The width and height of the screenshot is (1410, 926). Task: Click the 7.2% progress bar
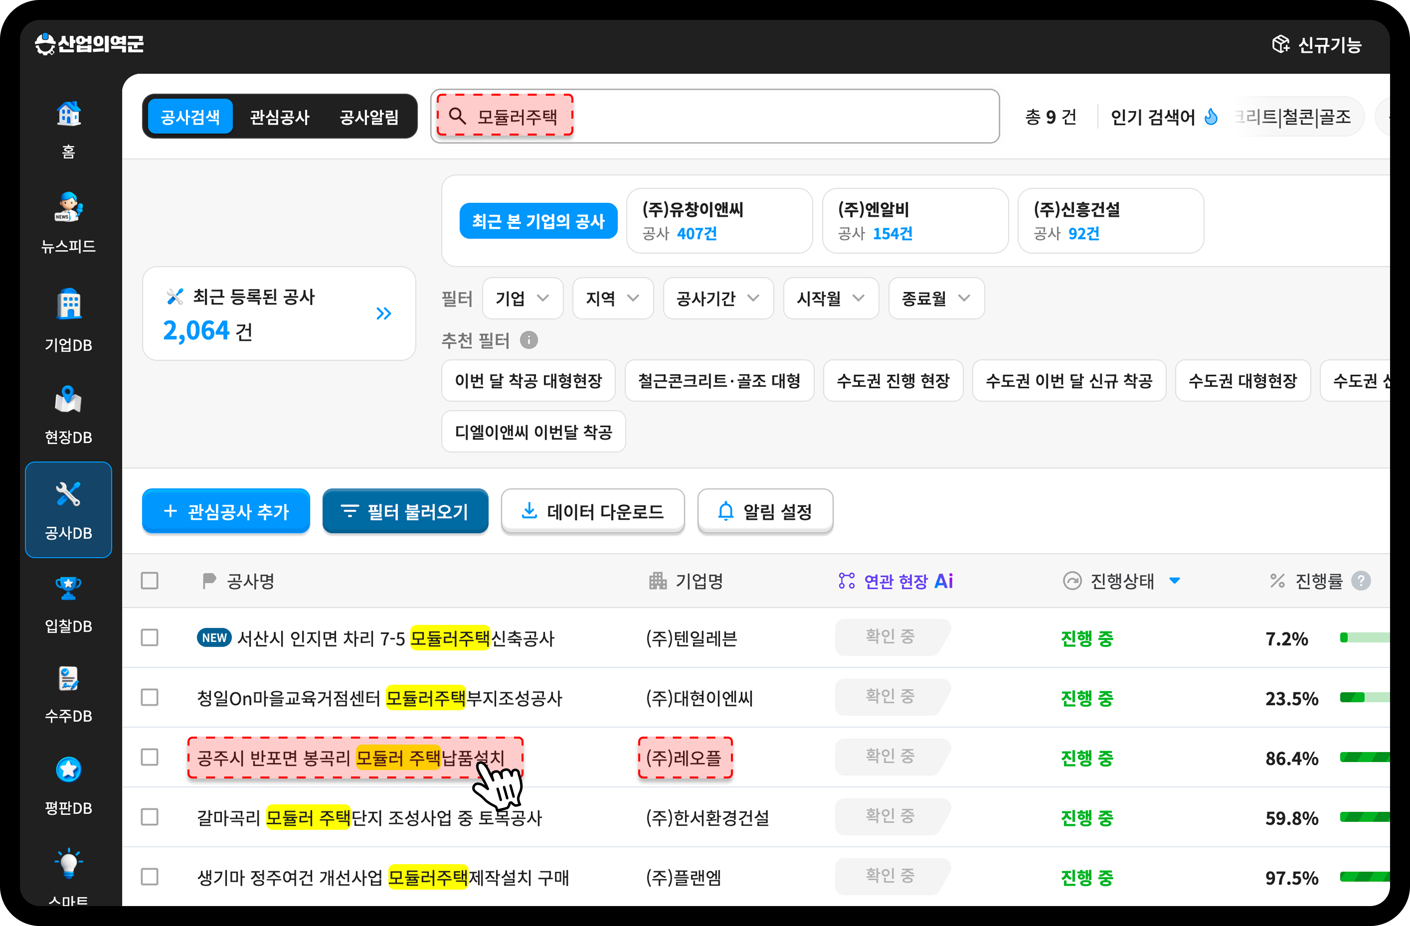pos(1365,638)
